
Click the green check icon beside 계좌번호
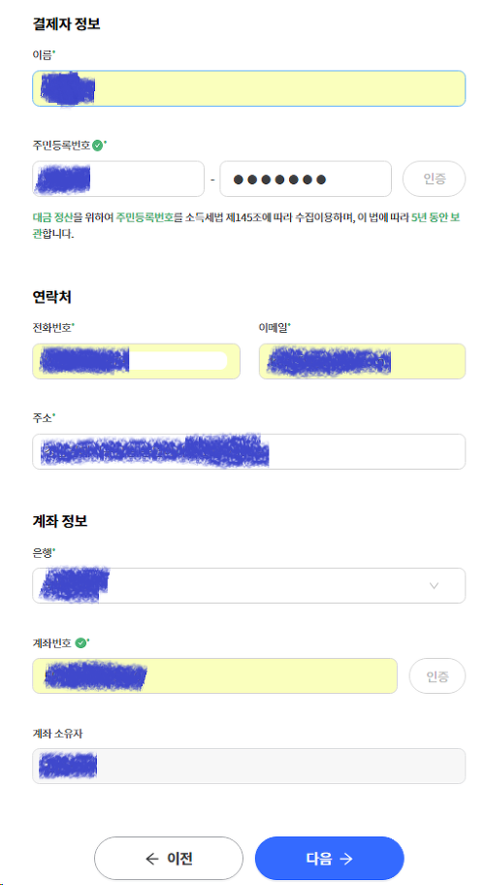81,642
